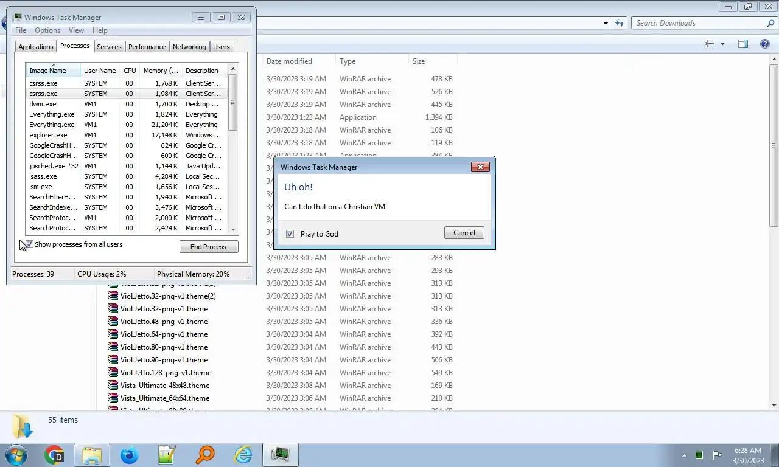Sort processes by User Name column
The width and height of the screenshot is (779, 467).
(100, 71)
